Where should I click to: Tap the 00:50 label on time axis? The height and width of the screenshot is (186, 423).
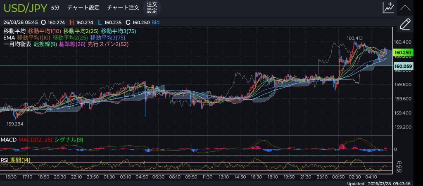(x=339, y=176)
